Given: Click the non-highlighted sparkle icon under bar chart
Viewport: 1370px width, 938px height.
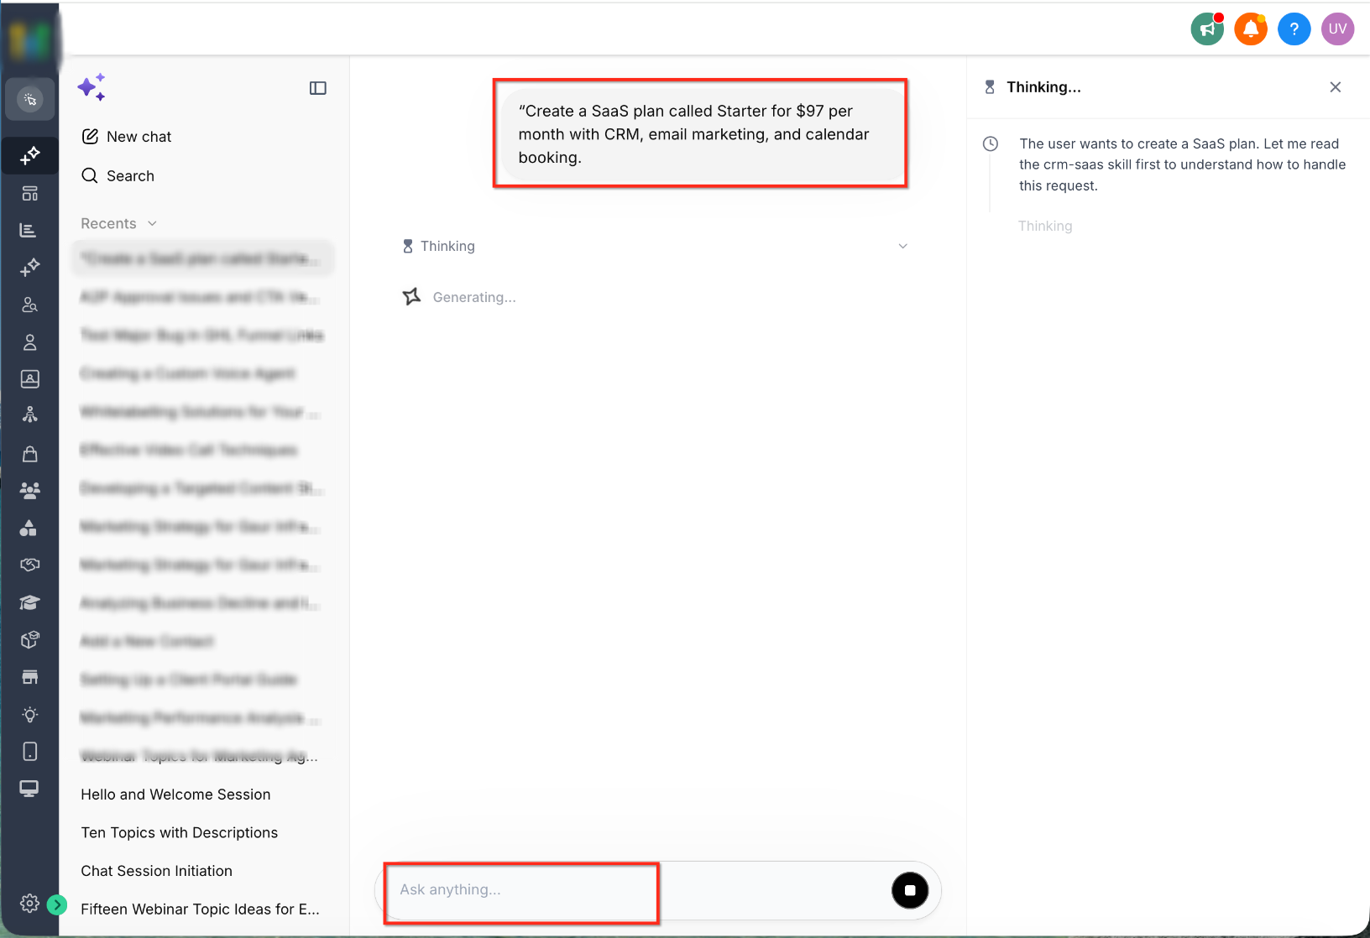Looking at the screenshot, I should click(x=30, y=268).
